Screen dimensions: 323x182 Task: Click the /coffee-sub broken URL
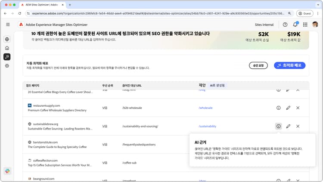(x=129, y=163)
